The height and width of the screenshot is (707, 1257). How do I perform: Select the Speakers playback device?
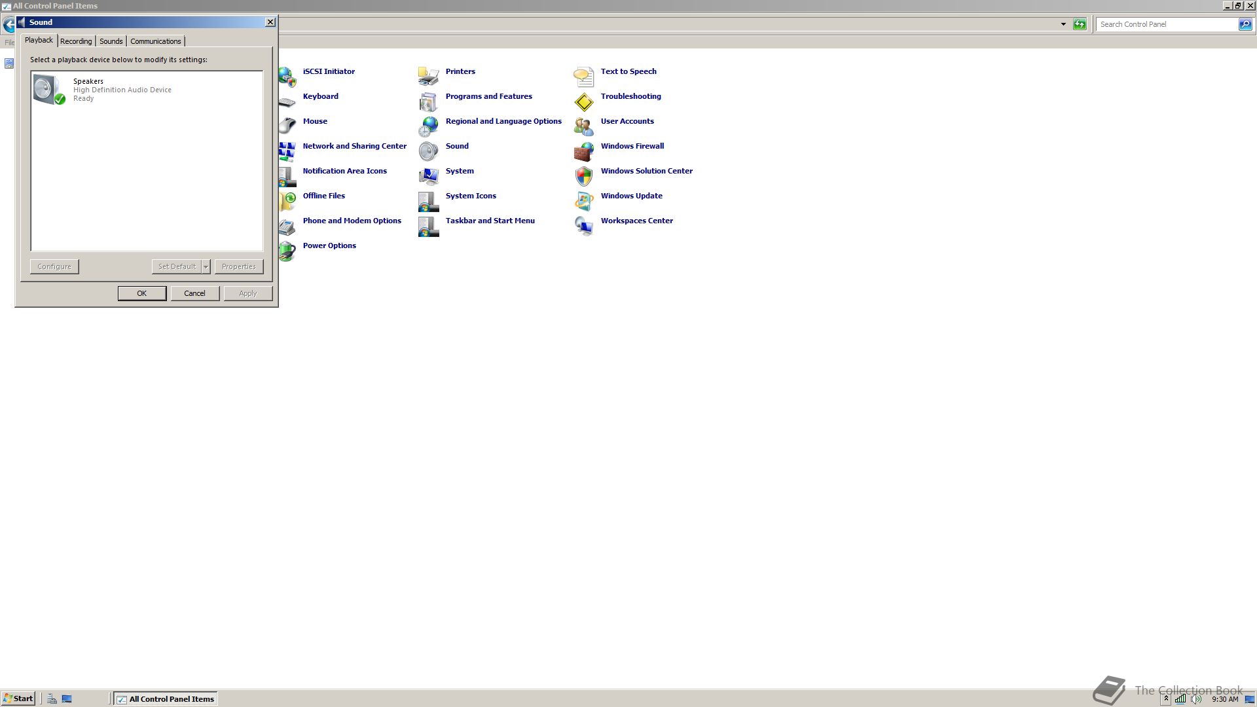147,90
